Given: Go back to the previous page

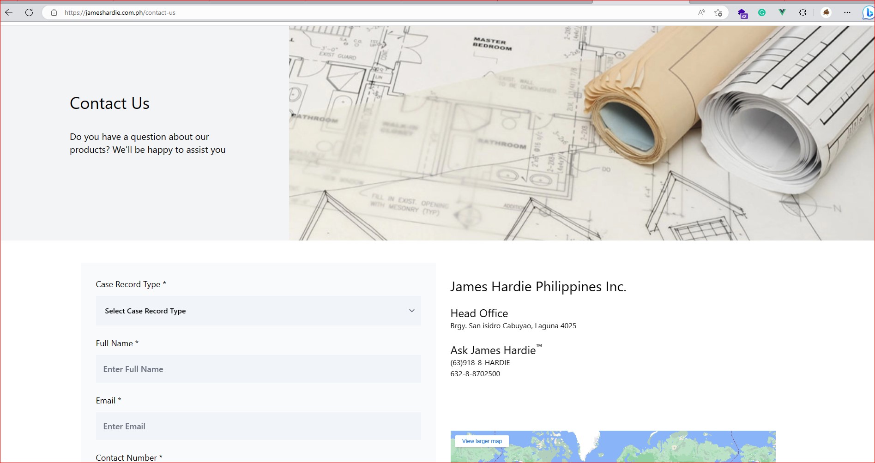Looking at the screenshot, I should (x=9, y=12).
